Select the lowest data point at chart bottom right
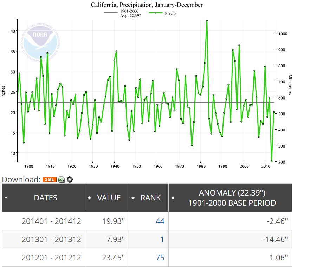The image size is (310, 267). (271, 161)
